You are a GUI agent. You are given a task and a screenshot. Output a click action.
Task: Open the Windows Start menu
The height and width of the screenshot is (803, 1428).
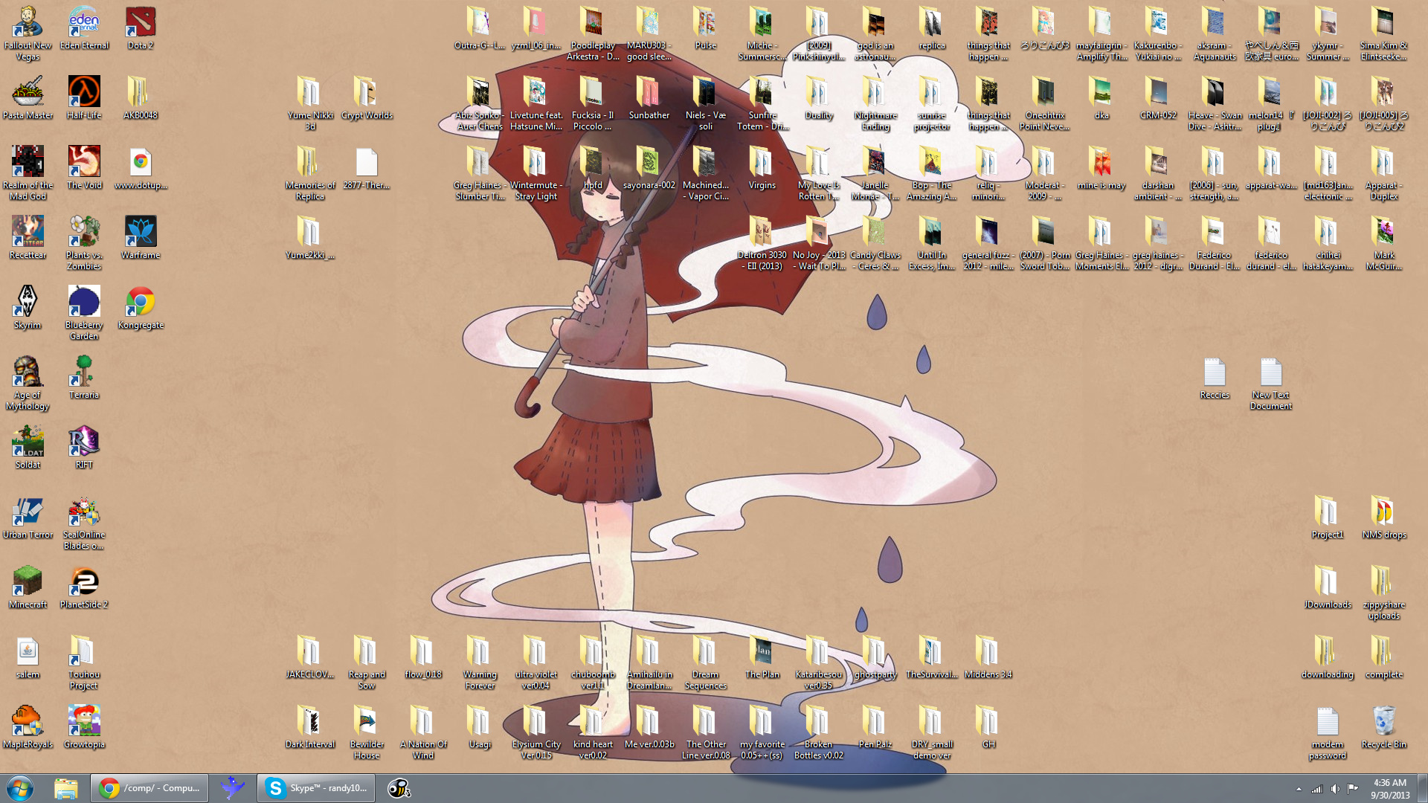coord(20,788)
